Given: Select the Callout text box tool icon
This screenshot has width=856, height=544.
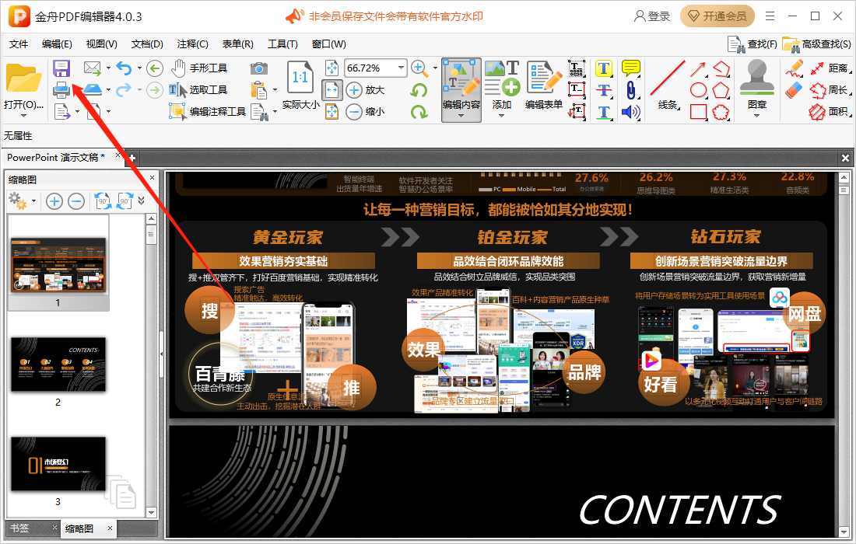Looking at the screenshot, I should coord(577,112).
